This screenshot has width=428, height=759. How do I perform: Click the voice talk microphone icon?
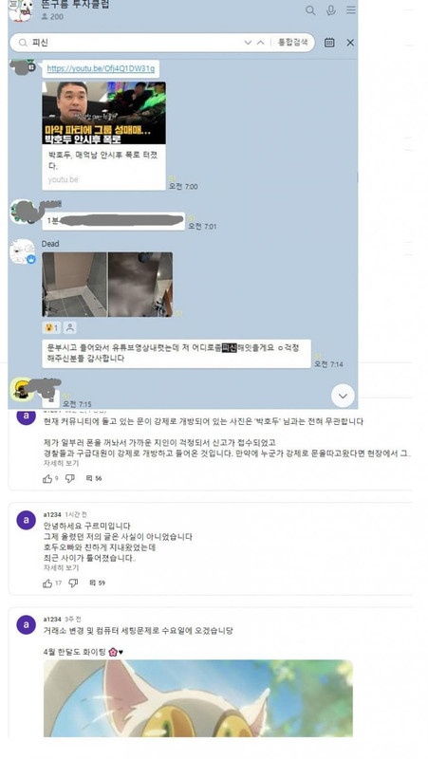point(331,10)
